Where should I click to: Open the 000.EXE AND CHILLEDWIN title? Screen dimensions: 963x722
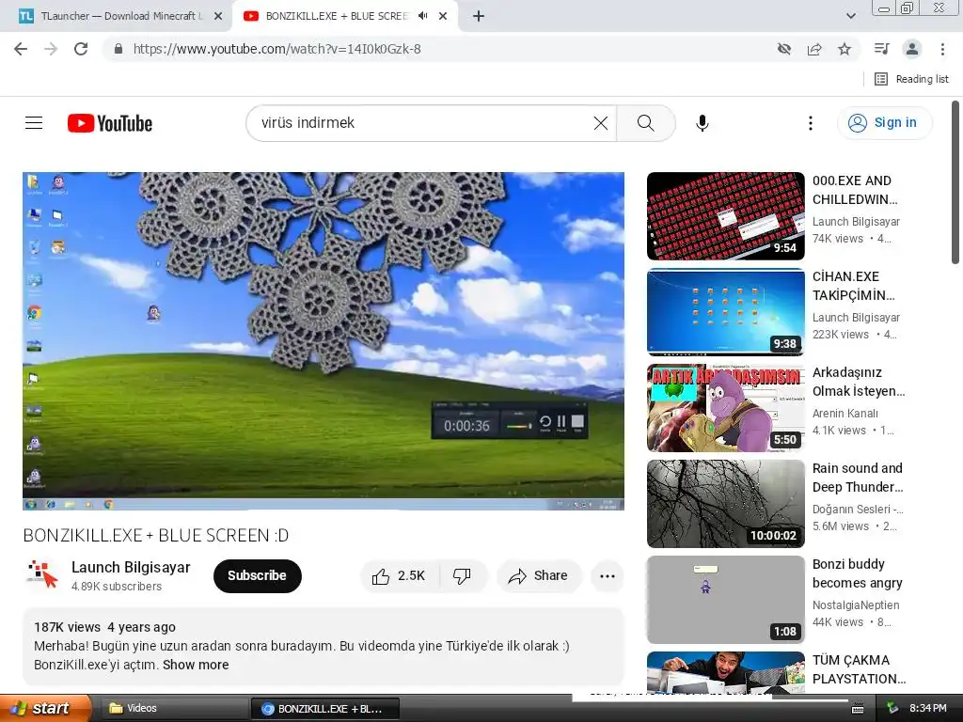click(854, 190)
